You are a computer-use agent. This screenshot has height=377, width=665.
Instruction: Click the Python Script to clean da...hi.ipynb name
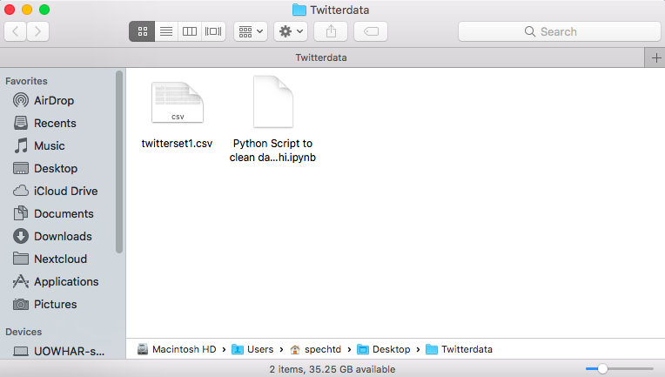[272, 150]
